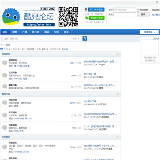Collapse the 交友社区 category section
The height and width of the screenshot is (160, 160).
[x=118, y=137]
